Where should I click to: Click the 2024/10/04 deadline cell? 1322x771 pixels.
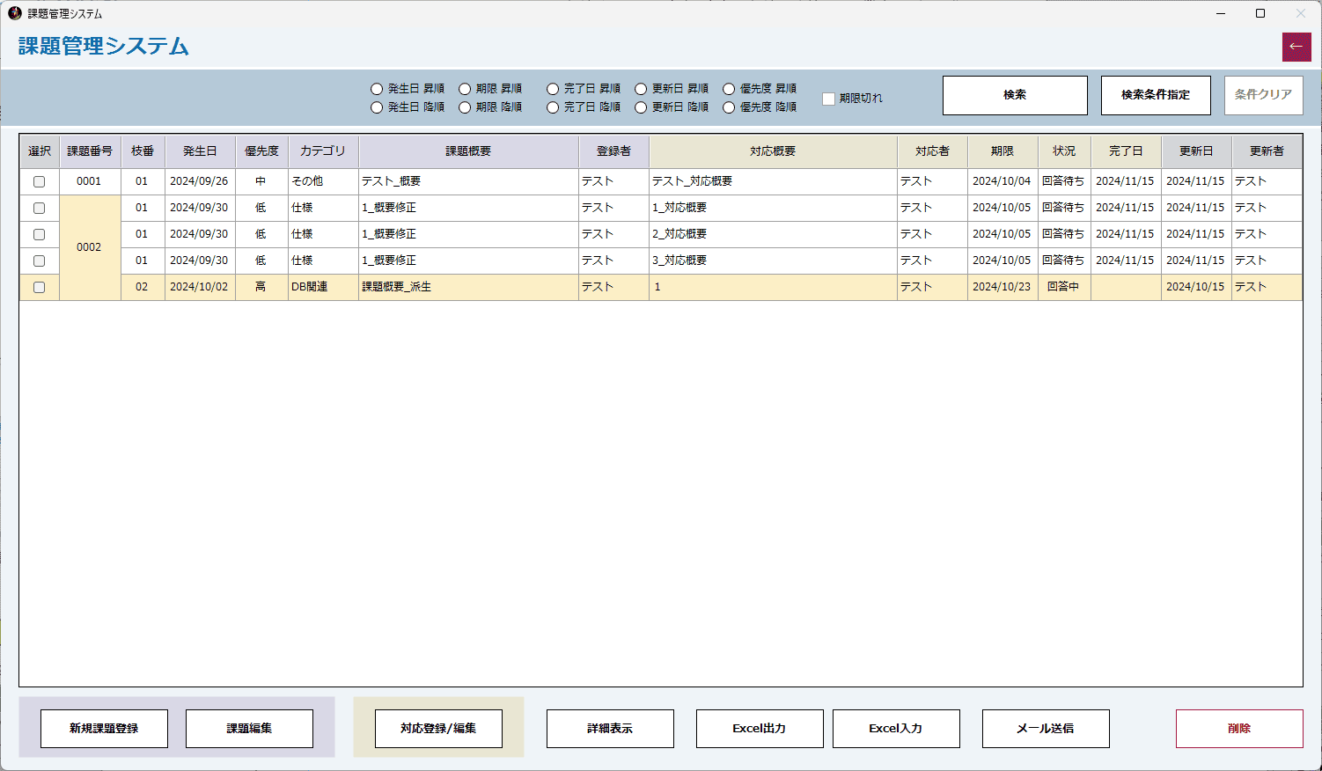click(1003, 181)
